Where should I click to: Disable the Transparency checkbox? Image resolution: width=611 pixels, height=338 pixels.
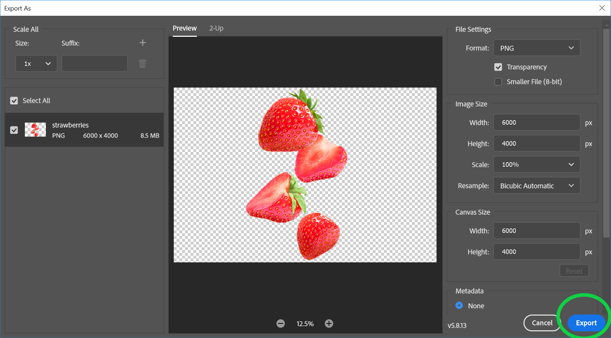coord(498,67)
